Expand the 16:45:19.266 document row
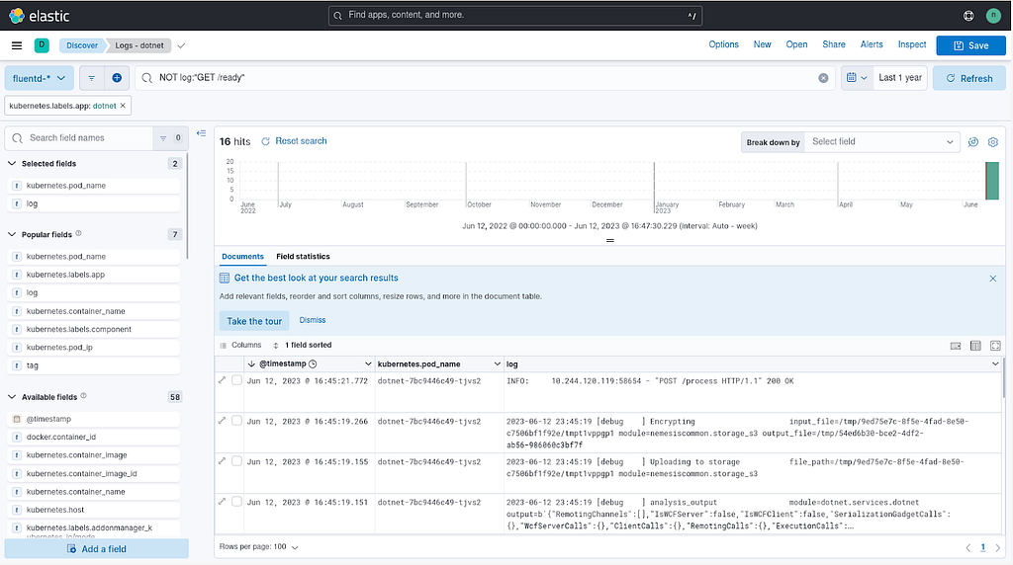The height and width of the screenshot is (565, 1013). 223,421
